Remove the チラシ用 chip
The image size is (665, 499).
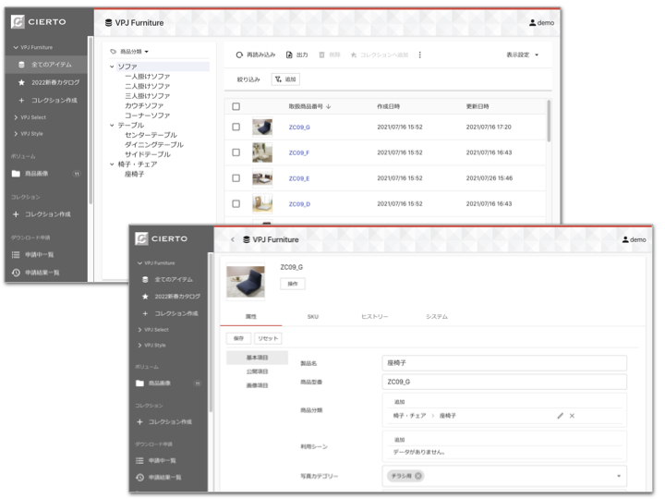pyautogui.click(x=418, y=476)
